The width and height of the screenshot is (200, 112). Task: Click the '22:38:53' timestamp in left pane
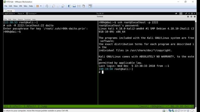11,22
